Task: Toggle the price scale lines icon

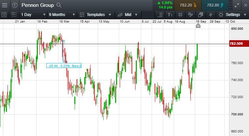Action: [x=160, y=15]
